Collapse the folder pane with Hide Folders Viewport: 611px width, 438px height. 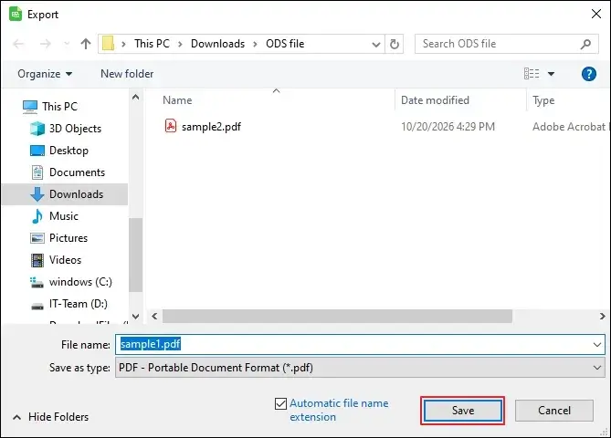click(x=50, y=417)
